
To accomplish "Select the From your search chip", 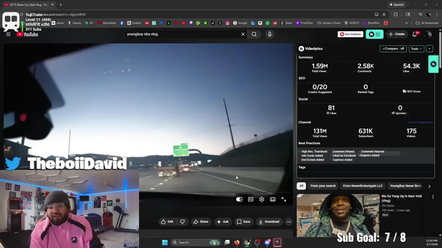I will [323, 186].
